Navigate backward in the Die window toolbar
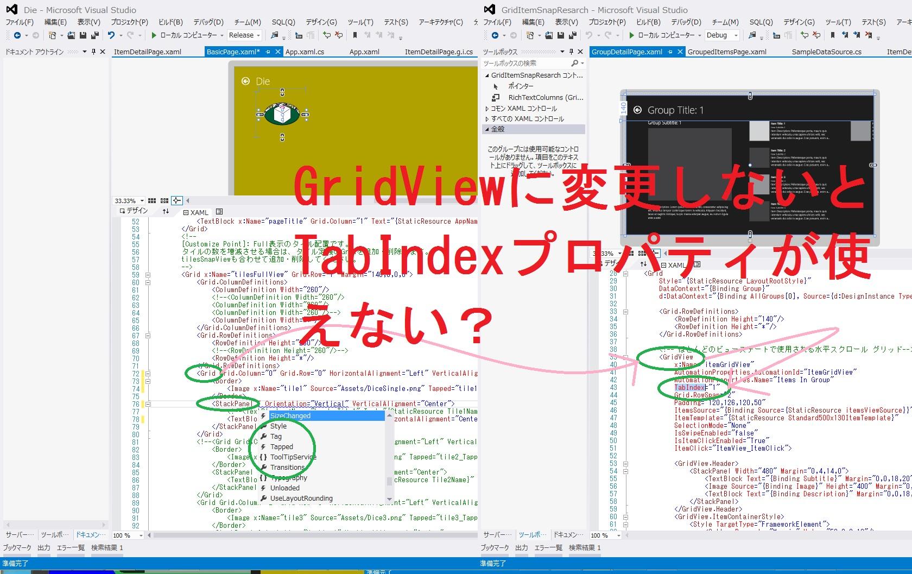 click(x=17, y=35)
